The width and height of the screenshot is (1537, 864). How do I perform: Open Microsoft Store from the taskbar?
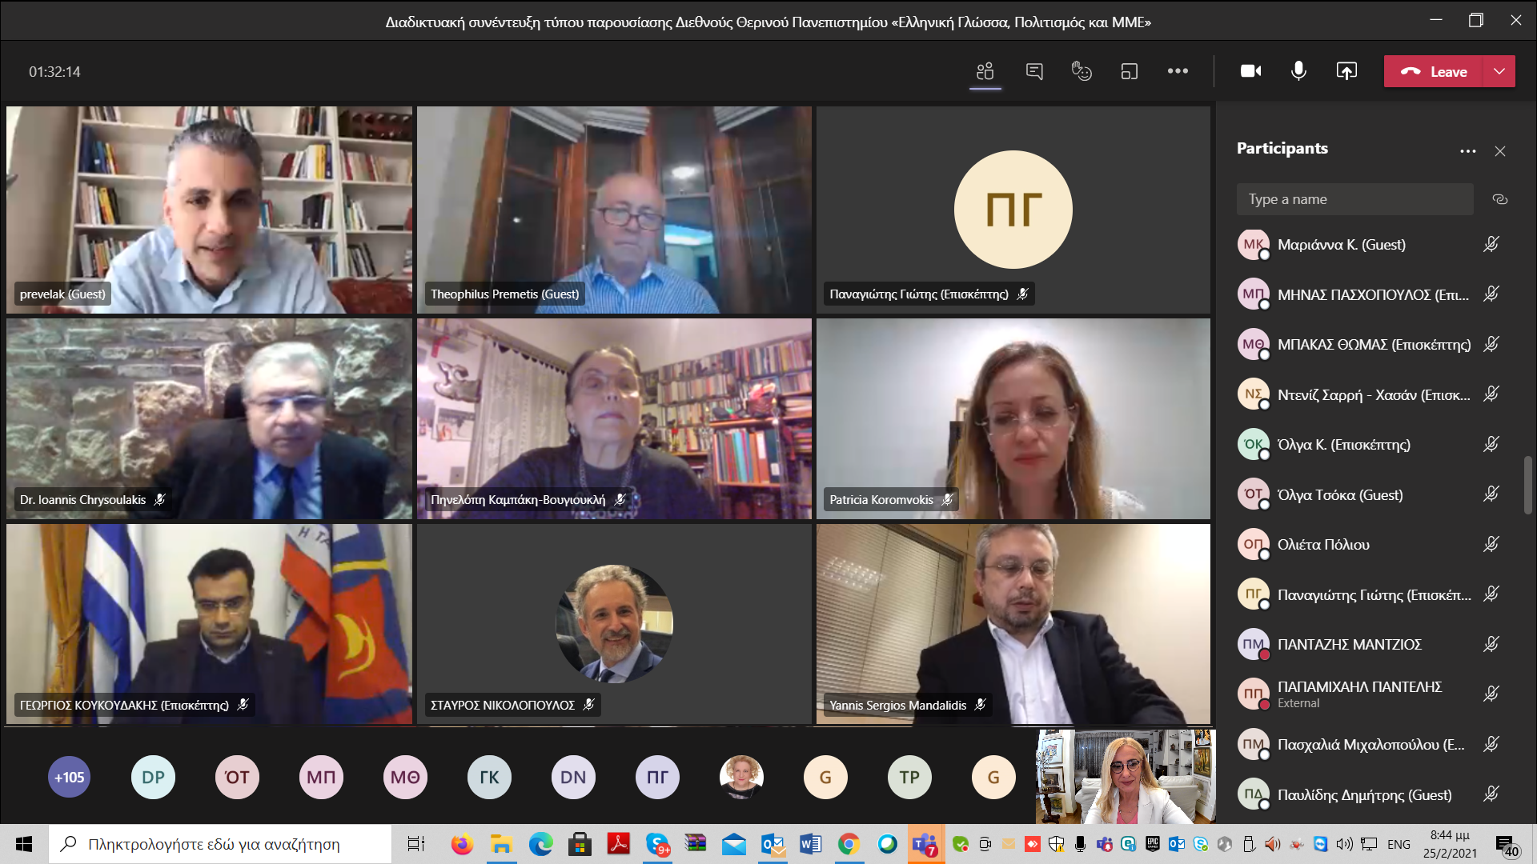click(580, 844)
